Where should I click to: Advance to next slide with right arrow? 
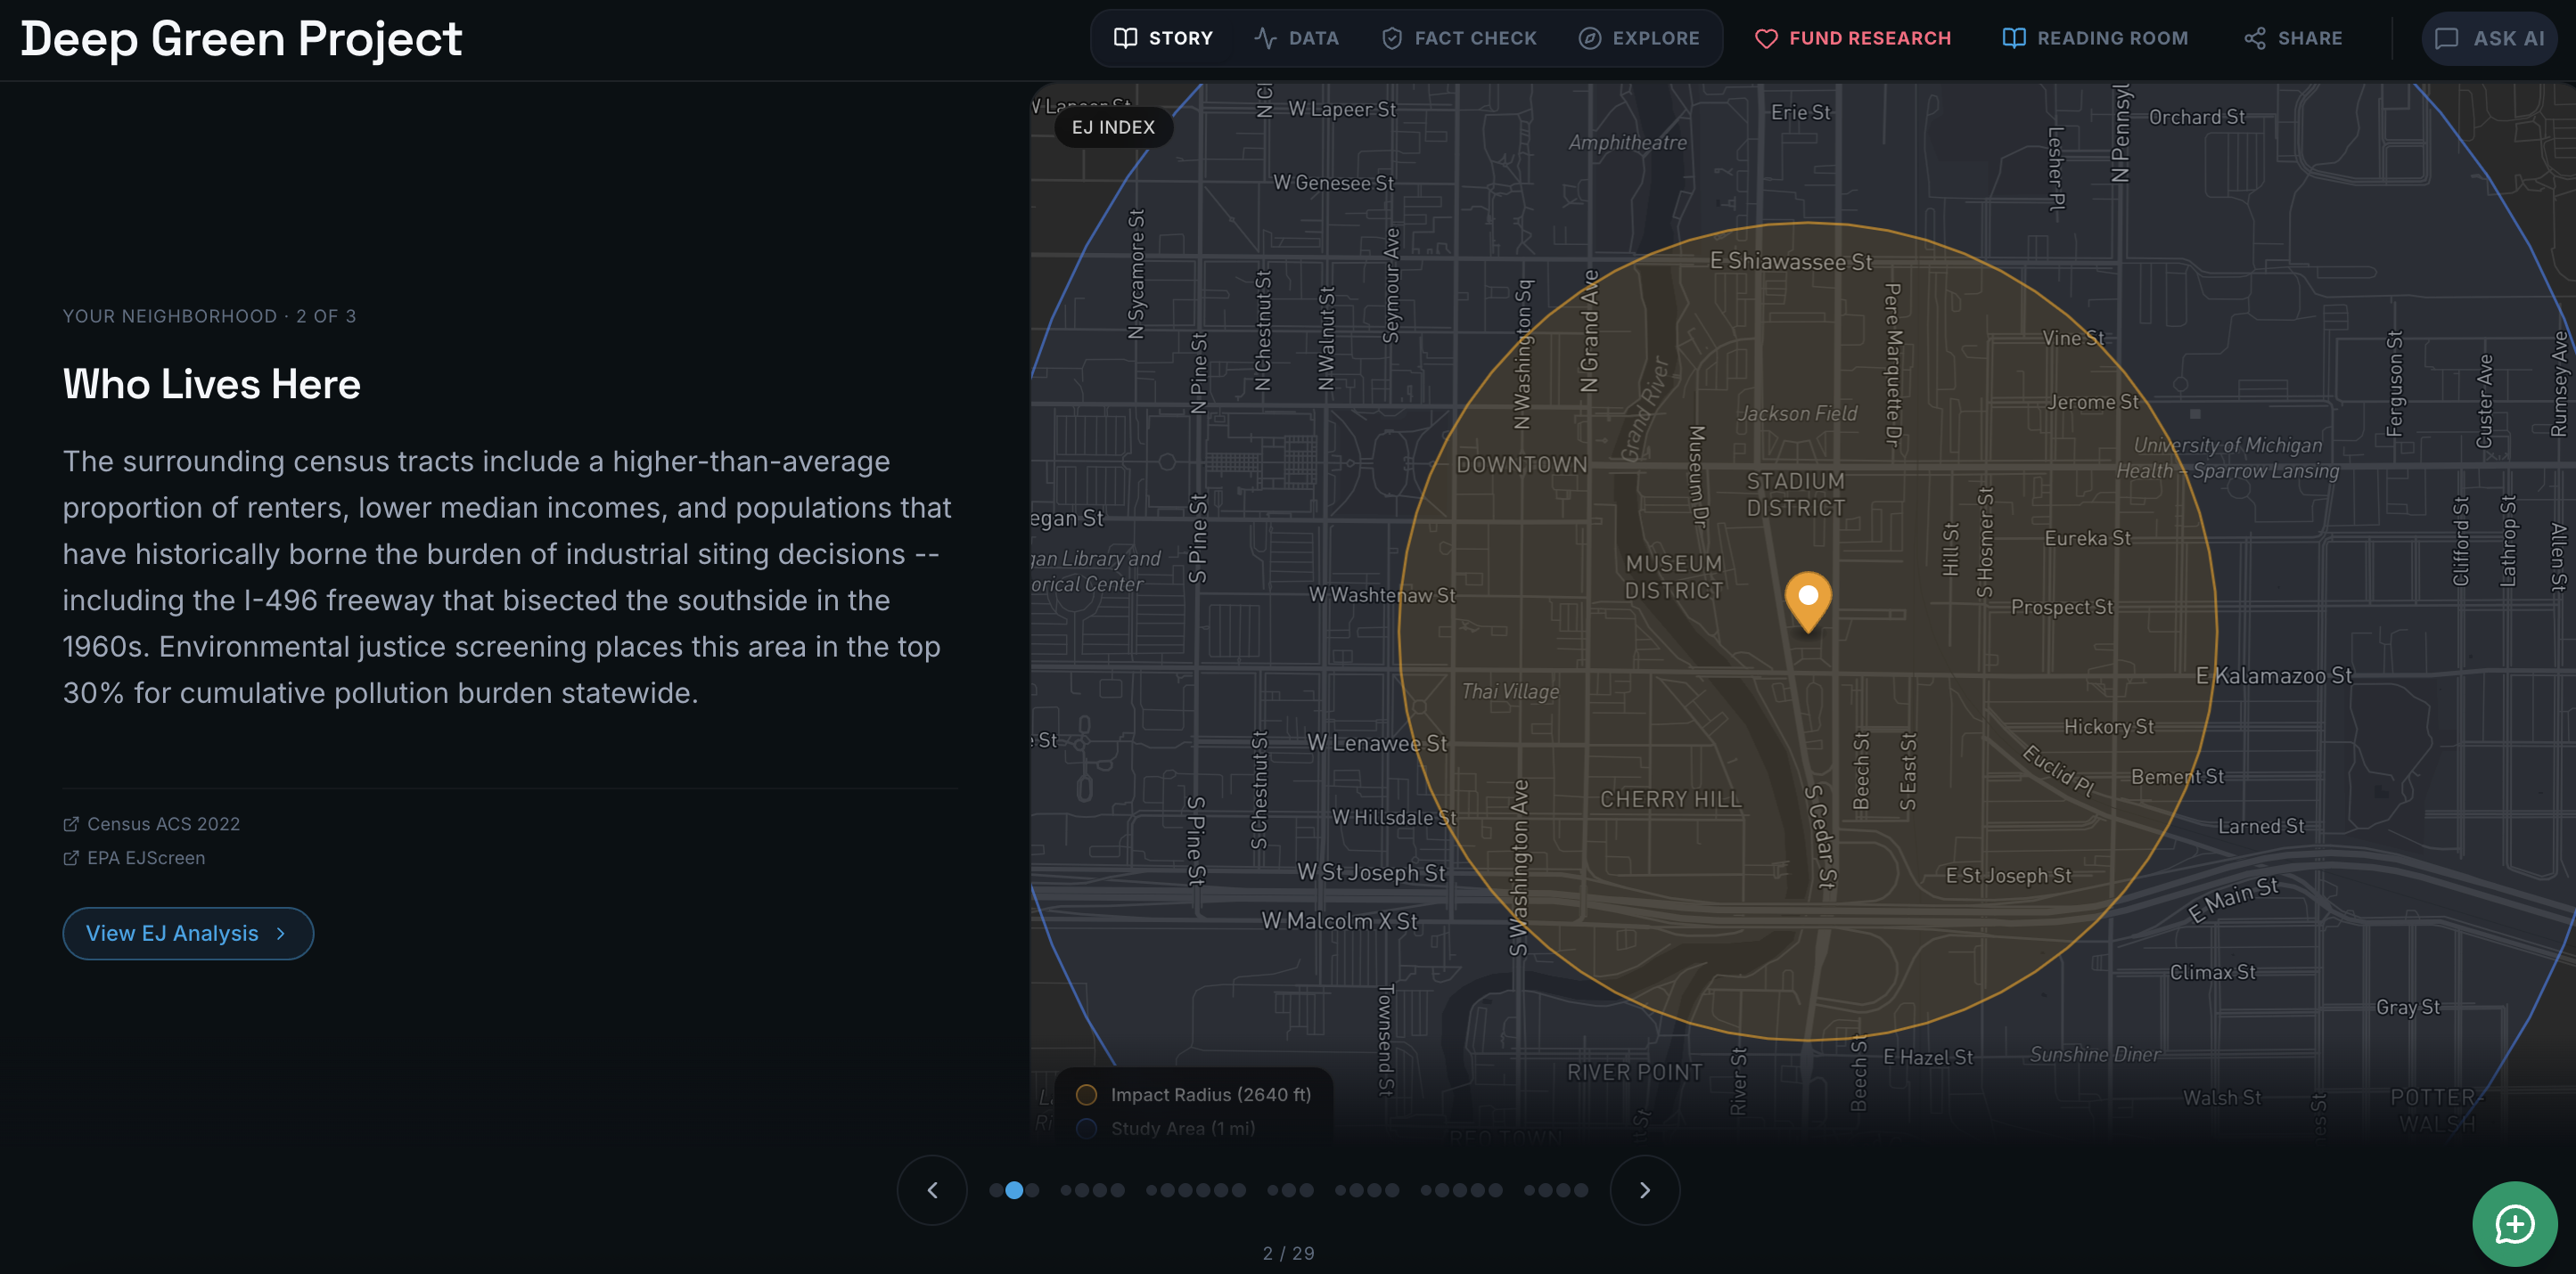(1644, 1189)
